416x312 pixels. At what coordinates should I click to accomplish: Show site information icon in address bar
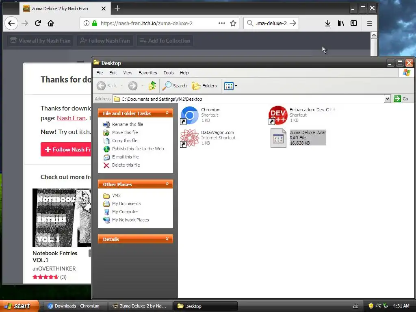[x=86, y=23]
